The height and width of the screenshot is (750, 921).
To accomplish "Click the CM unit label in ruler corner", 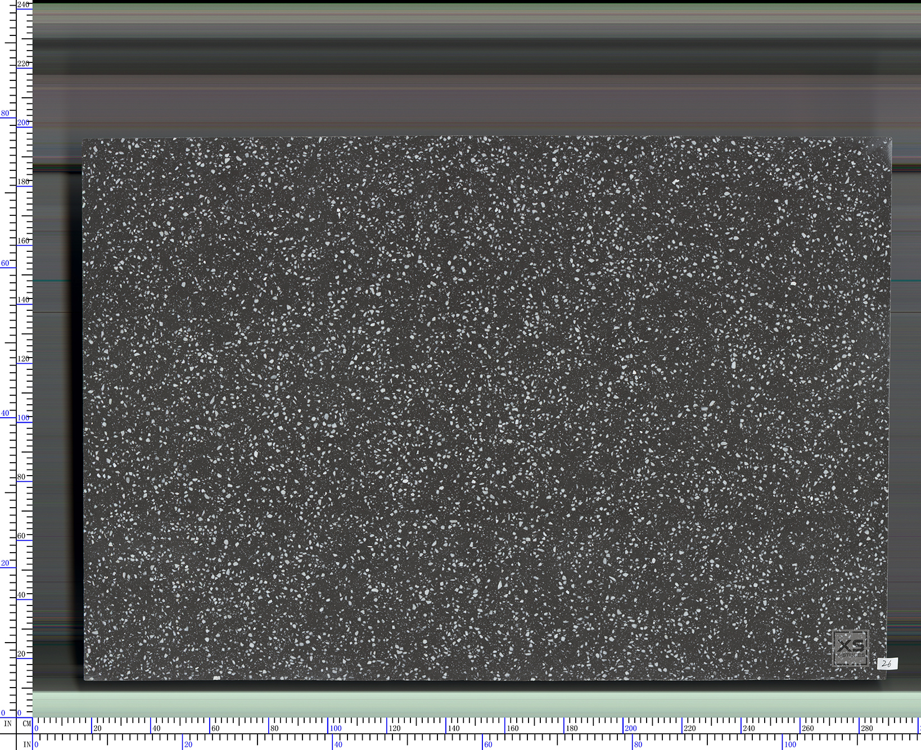I will 26,724.
